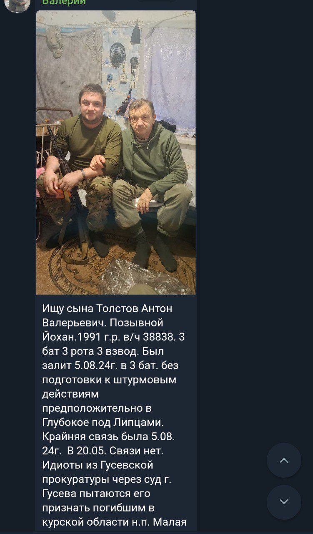
Task: Open the sender's profile avatar
Action: click(x=18, y=5)
